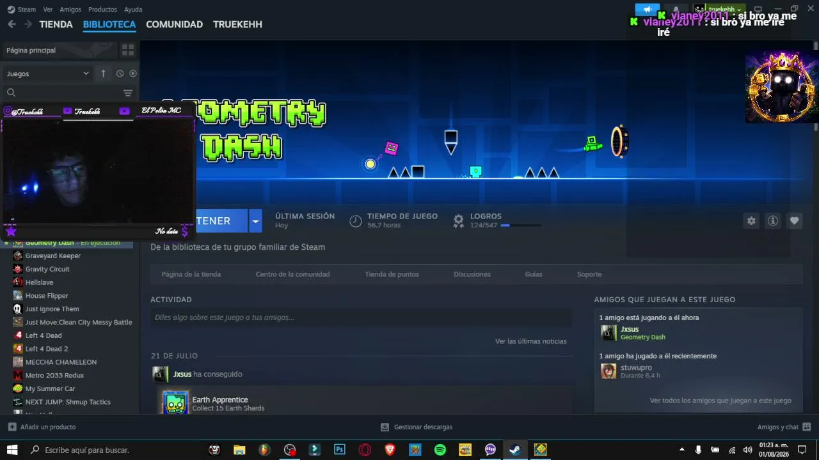The image size is (819, 460).
Task: Filter ready-to-play games with play icon
Action: click(x=133, y=73)
